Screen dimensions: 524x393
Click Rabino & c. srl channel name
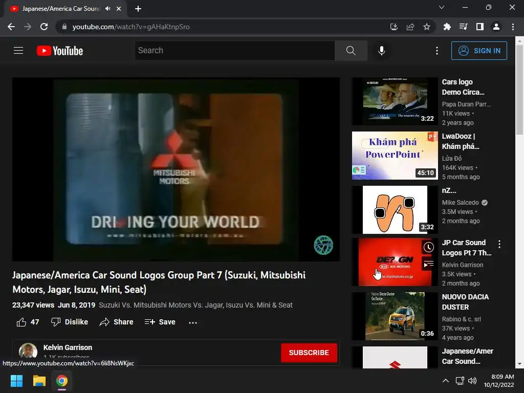(x=461, y=319)
